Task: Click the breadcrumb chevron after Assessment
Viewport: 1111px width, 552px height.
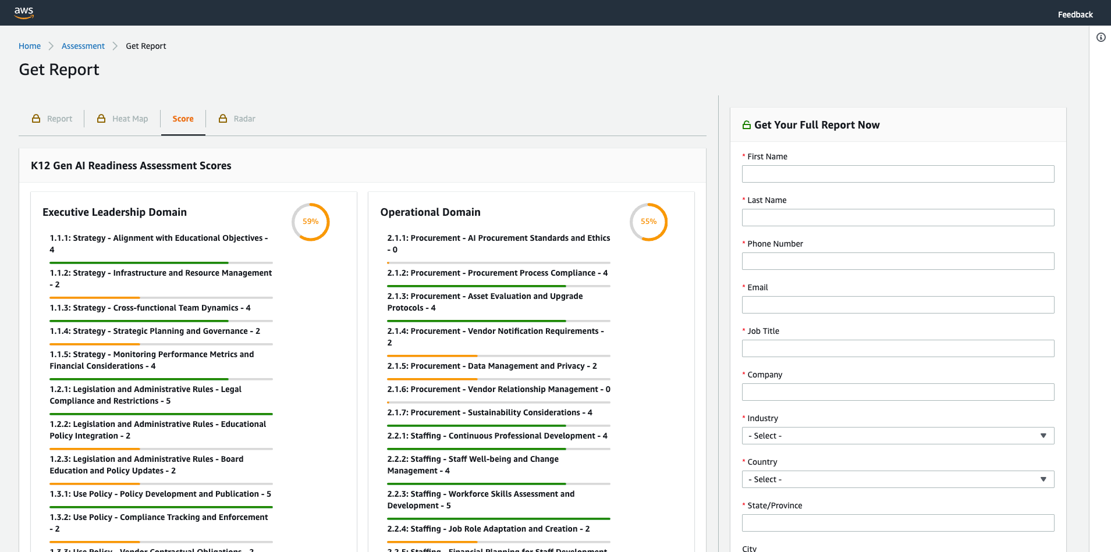Action: [115, 46]
